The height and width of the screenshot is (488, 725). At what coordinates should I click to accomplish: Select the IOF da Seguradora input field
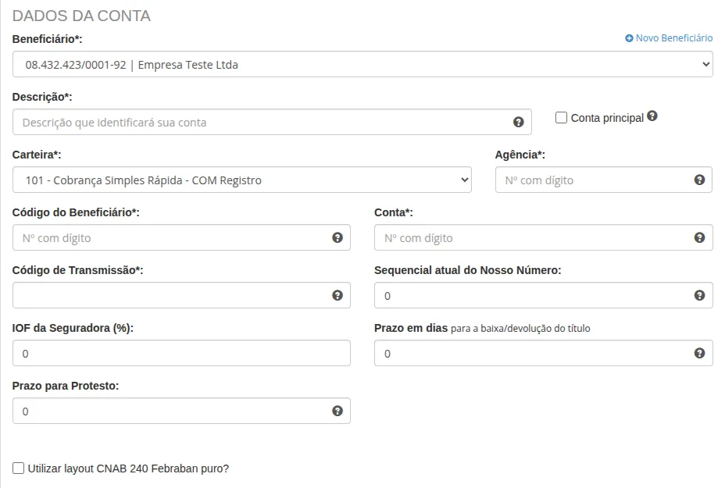tap(156, 353)
